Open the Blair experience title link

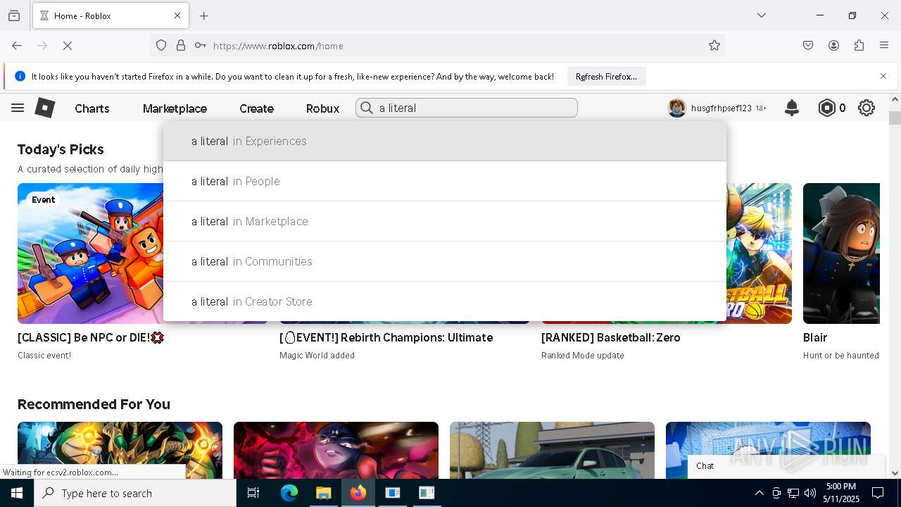click(815, 337)
